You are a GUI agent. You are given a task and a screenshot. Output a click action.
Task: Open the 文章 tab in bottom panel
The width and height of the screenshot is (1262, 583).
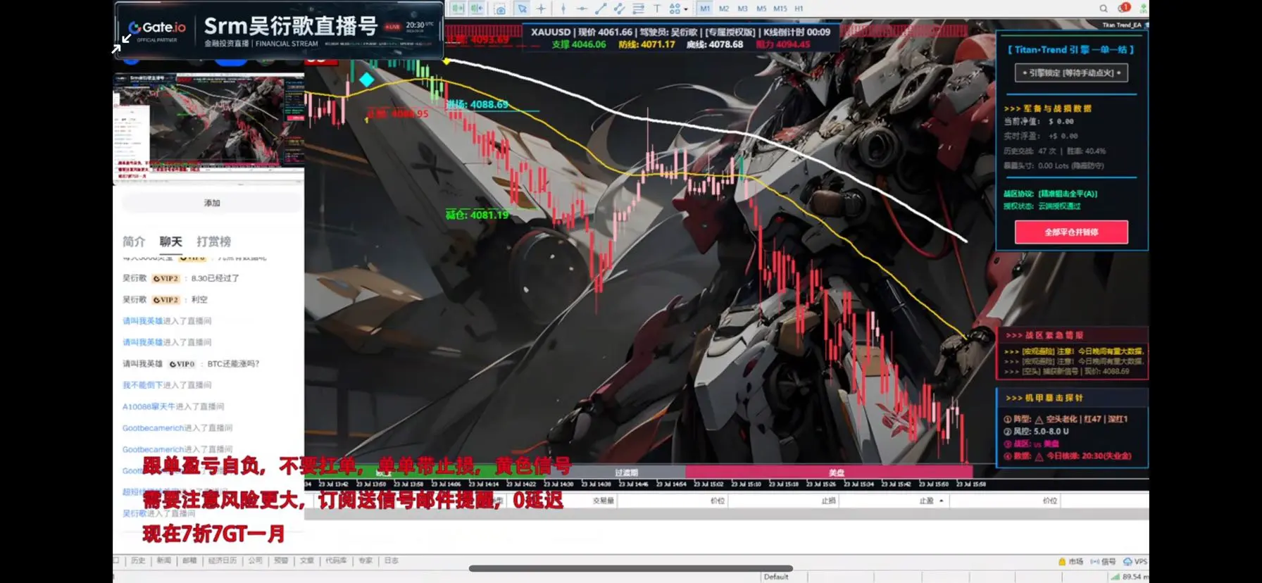coord(307,560)
